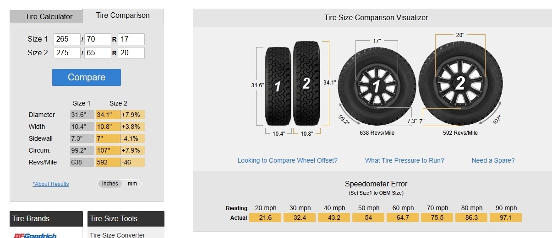Switch units to mm
Viewport: 552px width, 238px height.
point(132,184)
